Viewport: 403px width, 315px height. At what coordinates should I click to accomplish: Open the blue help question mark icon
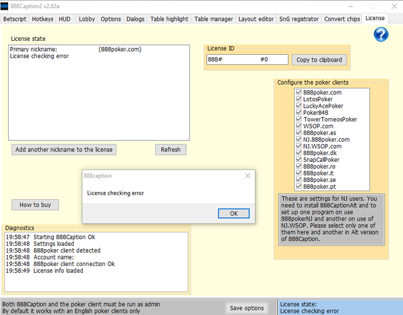[381, 35]
